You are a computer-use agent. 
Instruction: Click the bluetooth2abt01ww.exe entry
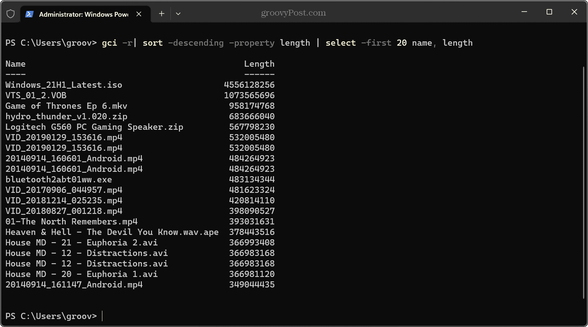pyautogui.click(x=58, y=179)
